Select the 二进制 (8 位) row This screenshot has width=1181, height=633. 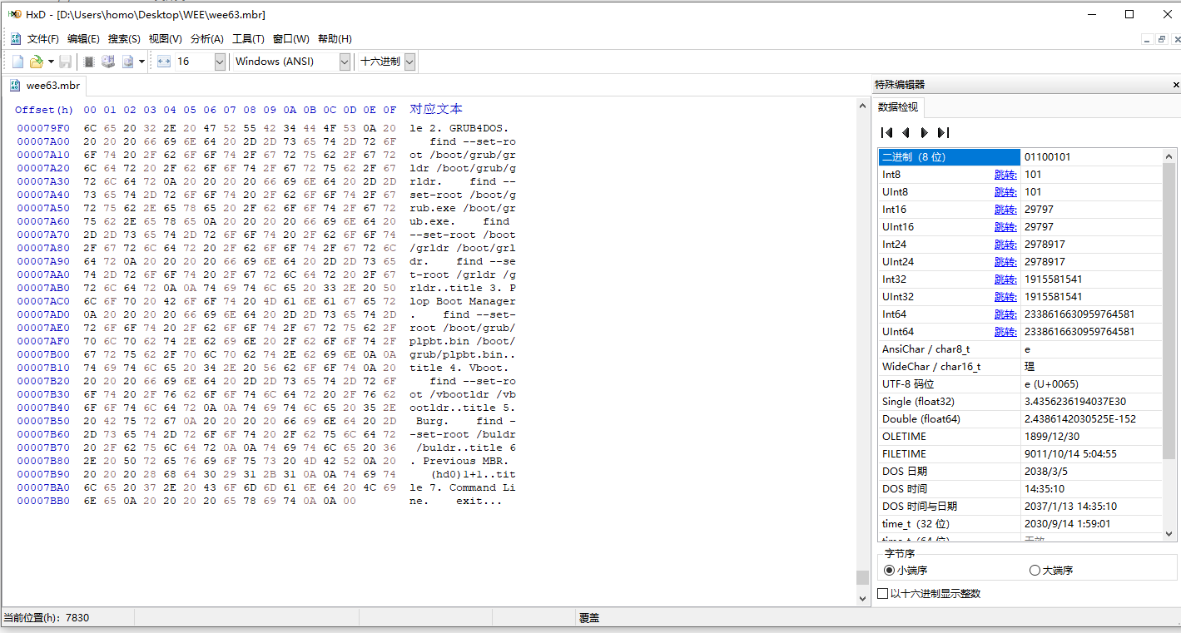pos(1020,157)
